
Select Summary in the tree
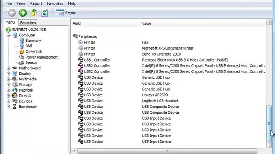pos(33,41)
